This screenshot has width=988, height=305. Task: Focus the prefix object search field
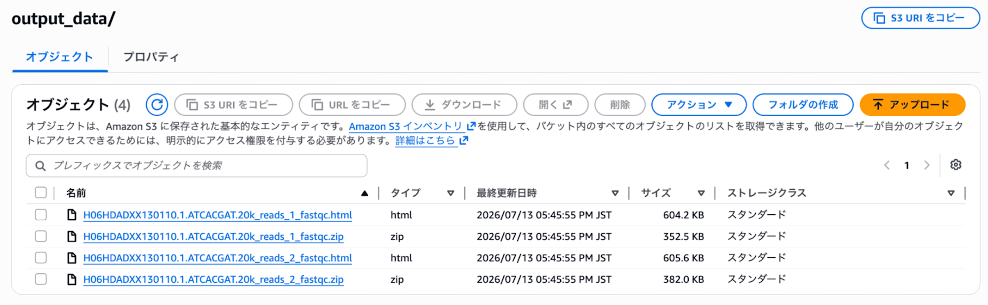click(x=197, y=166)
